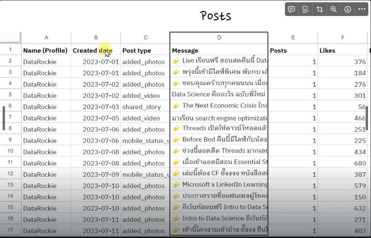Image resolution: width=371 pixels, height=238 pixels.
Task: Select the crop image tool
Action: 320,10
